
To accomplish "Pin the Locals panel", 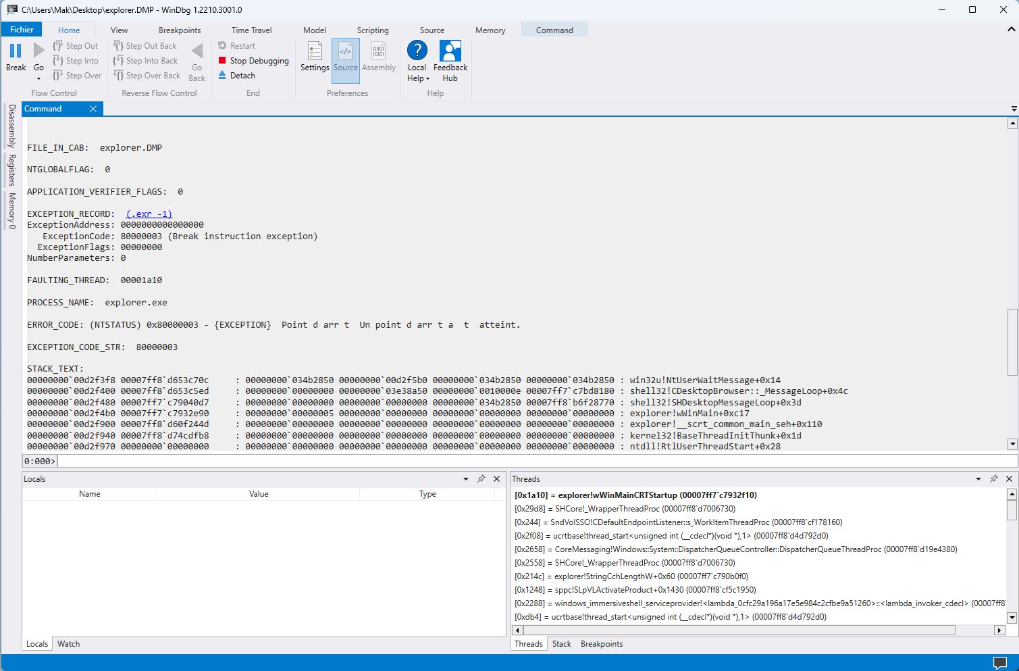I will point(481,478).
